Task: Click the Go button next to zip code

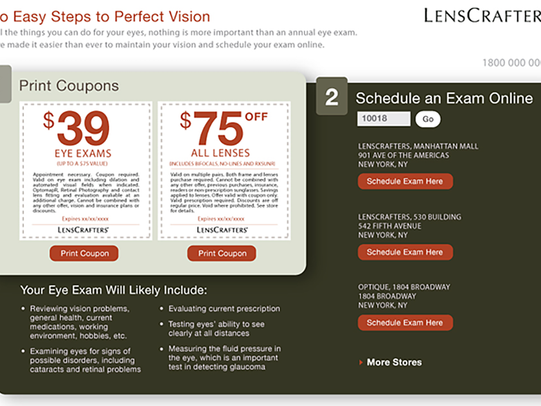Action: pos(428,119)
